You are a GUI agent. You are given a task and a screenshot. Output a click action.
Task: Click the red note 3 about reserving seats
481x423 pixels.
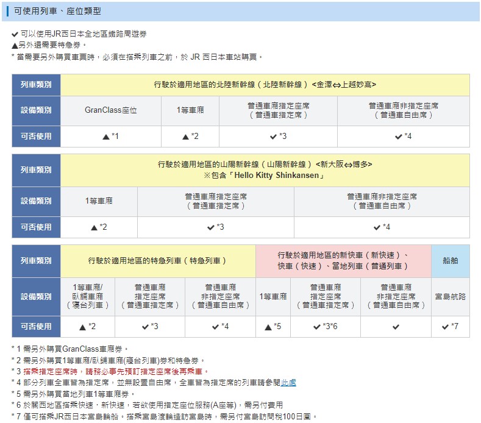pos(111,371)
